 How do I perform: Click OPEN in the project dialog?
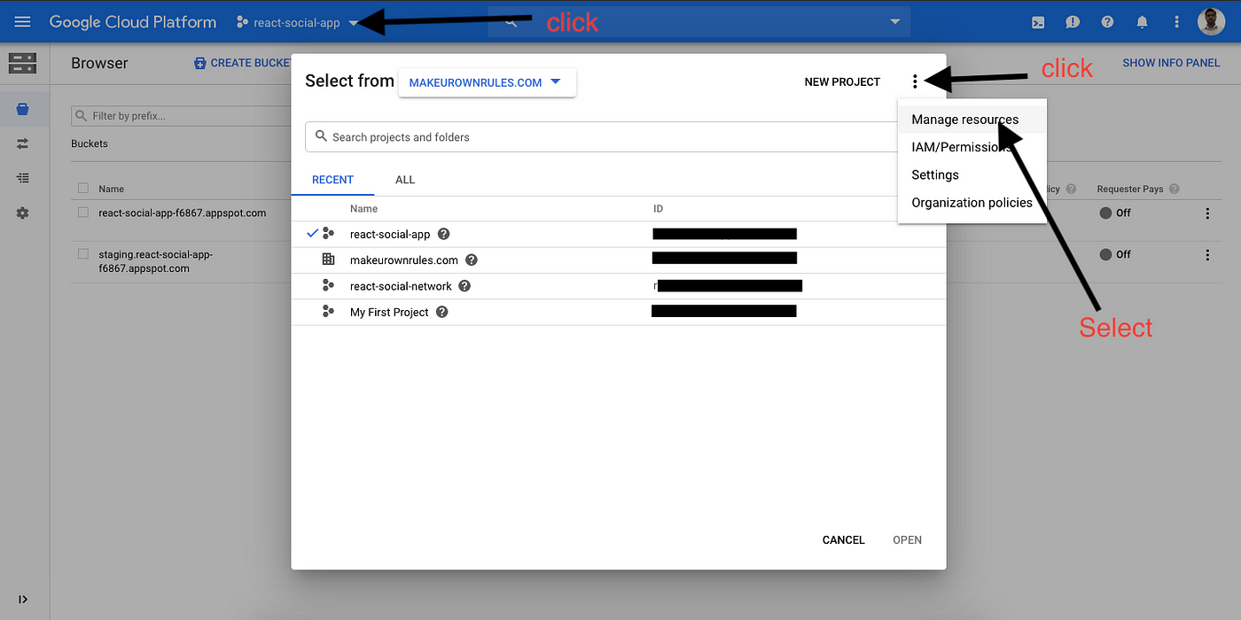pos(907,539)
